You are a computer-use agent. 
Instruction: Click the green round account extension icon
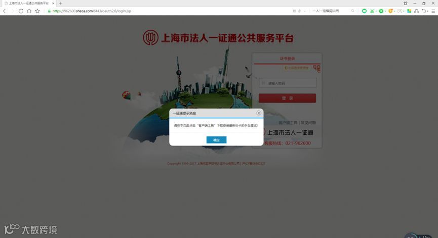pos(381,11)
